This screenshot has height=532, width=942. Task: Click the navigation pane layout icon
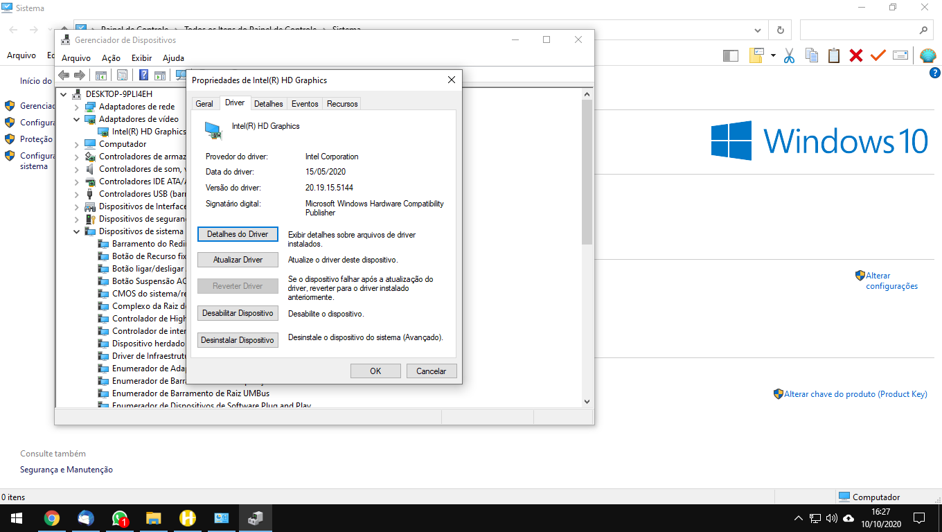(x=731, y=55)
